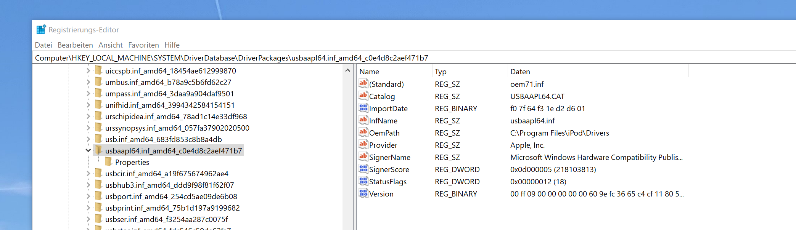Click the string icon beside Catalog
Image resolution: width=796 pixels, height=230 pixels.
point(363,96)
